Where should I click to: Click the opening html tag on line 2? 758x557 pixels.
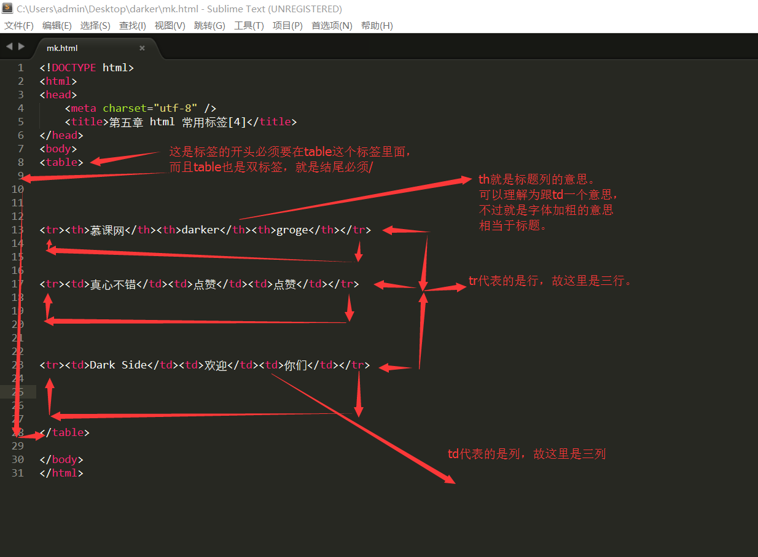(58, 81)
